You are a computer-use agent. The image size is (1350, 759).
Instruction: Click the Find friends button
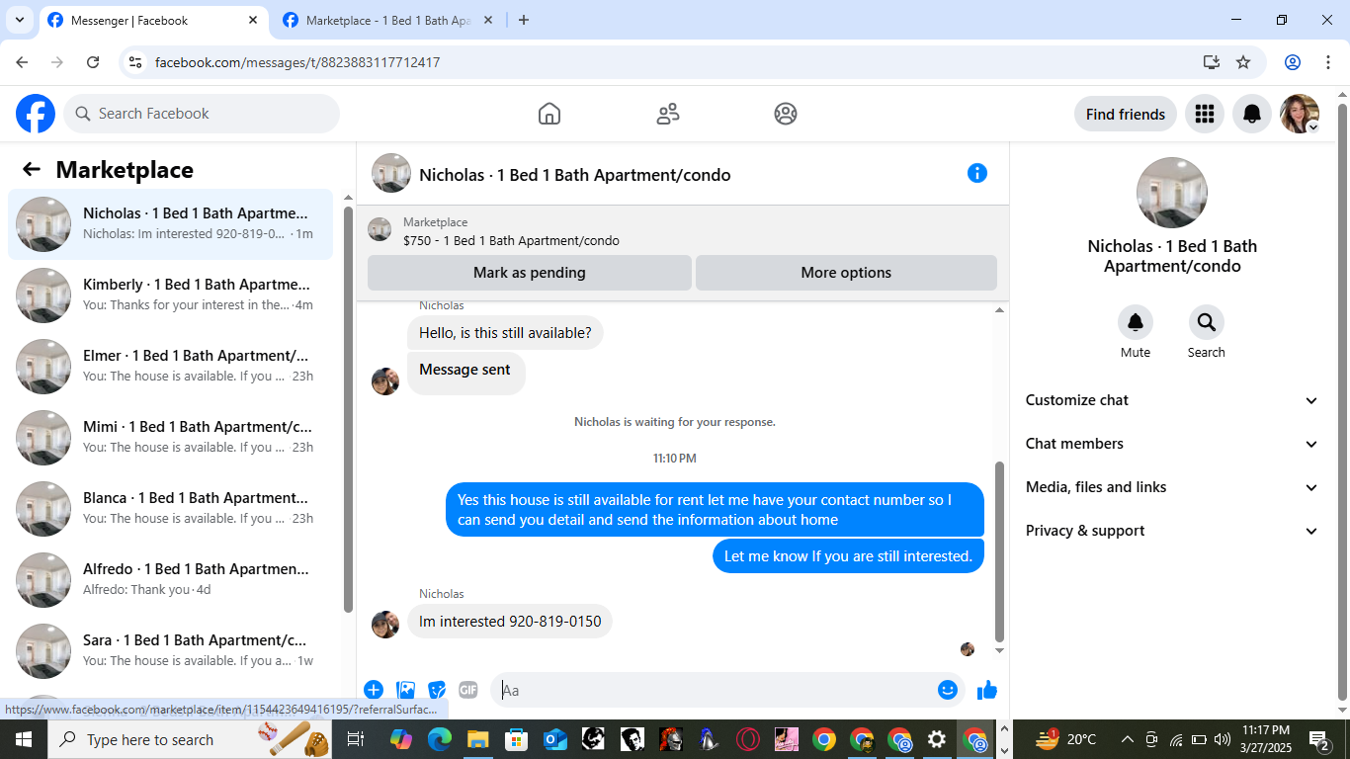pos(1126,114)
